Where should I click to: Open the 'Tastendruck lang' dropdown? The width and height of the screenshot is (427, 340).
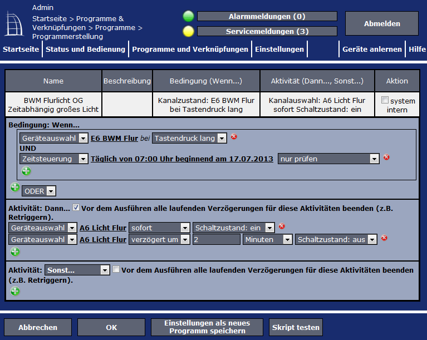[189, 139]
